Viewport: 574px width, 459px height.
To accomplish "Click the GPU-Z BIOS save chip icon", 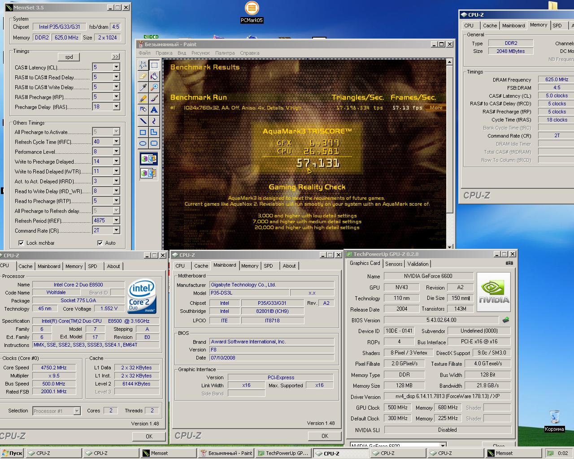I will coord(506,320).
